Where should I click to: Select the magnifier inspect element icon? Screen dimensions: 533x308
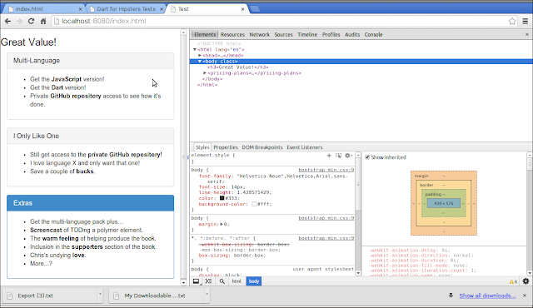click(x=222, y=281)
